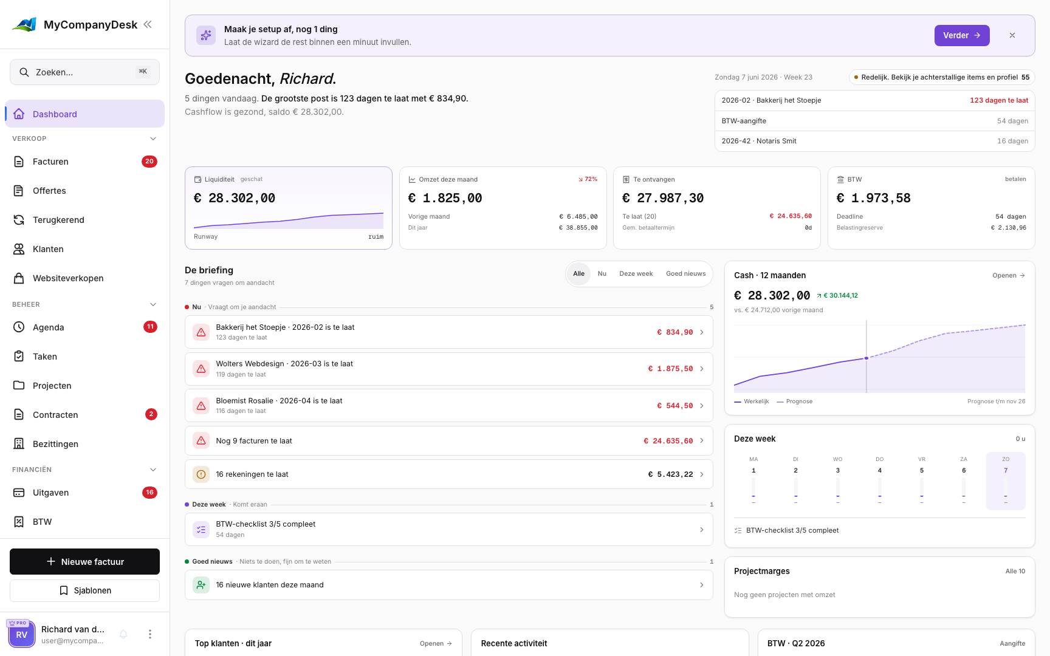Click the new-customer icon of 16 nieuwe klanten
The width and height of the screenshot is (1050, 656).
coord(201,585)
